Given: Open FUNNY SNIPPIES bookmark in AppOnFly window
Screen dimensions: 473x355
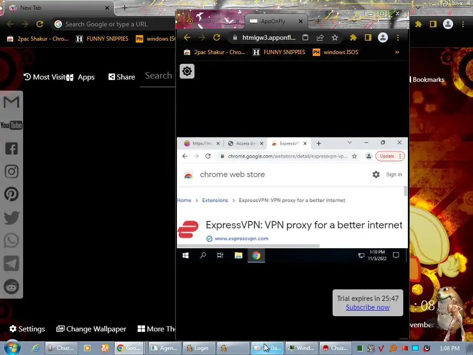Looking at the screenshot, I should point(279,52).
